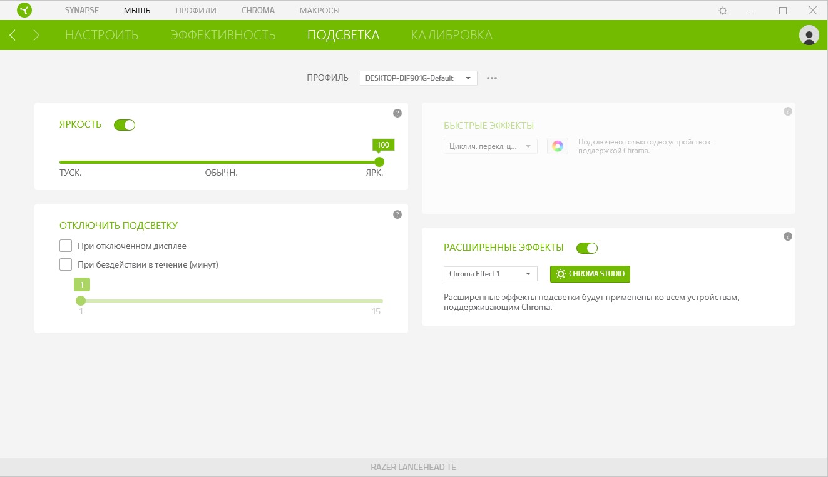Show help for the БЫСТРЫЕ ЭФФЕКТЫ panel
Screen dimensions: 828x477
[x=787, y=111]
